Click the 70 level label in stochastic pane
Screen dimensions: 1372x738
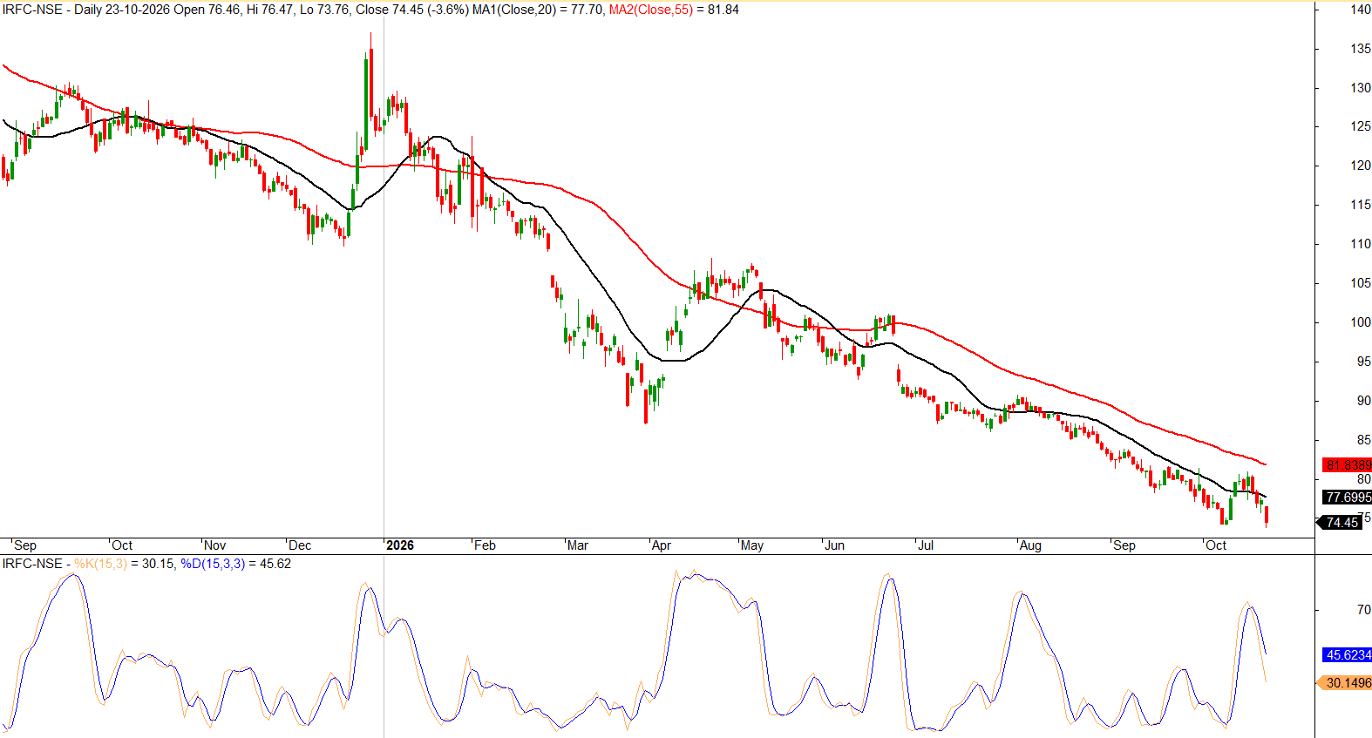pos(1364,610)
